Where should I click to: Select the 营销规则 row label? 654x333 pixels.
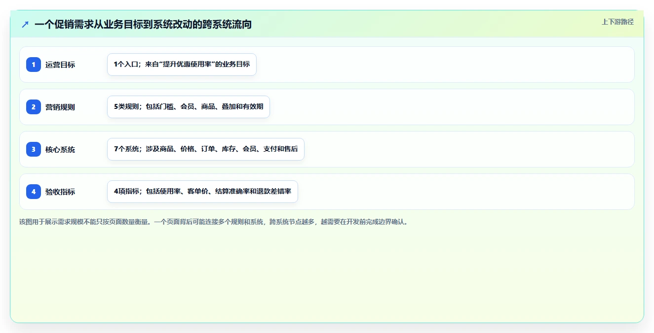click(60, 107)
